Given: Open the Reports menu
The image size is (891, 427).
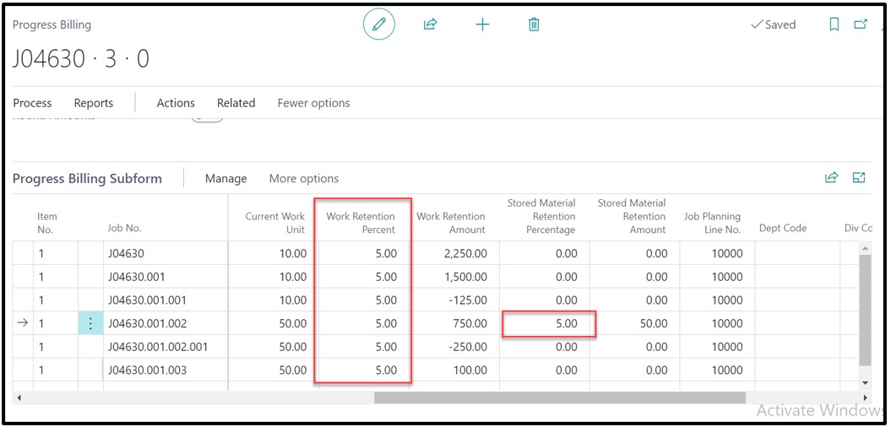Looking at the screenshot, I should click(93, 103).
